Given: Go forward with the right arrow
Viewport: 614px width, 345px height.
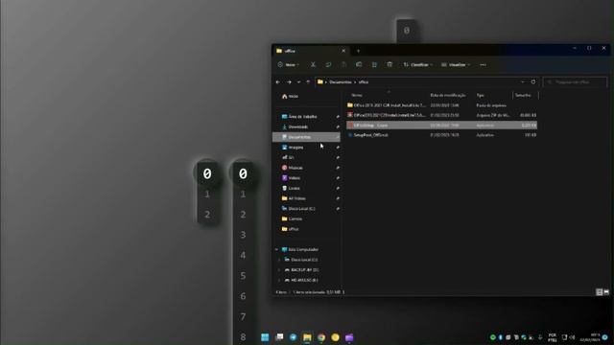Looking at the screenshot, I should (289, 82).
